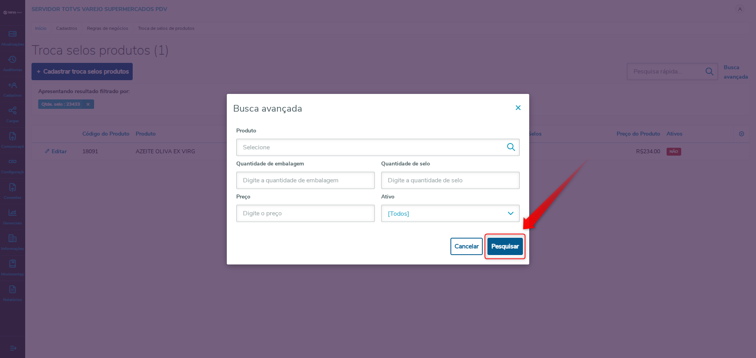Click the Cancelar button

pos(466,246)
